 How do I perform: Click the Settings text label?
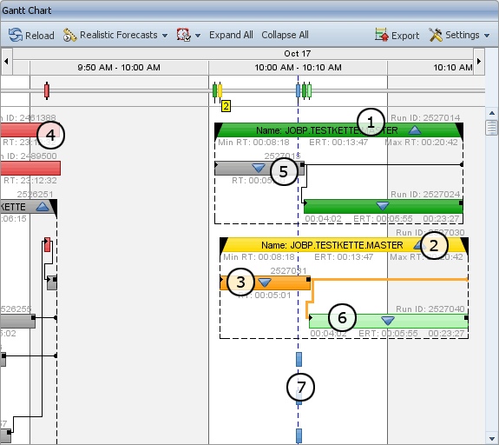pos(462,35)
